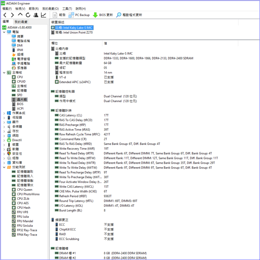
Task: Click BIOS 更新 green arrow button
Action: pyautogui.click(x=103, y=15)
